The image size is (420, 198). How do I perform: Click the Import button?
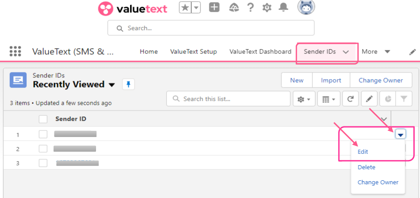(x=331, y=80)
